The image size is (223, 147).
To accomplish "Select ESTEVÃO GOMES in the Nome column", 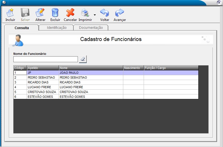I will tap(91, 97).
